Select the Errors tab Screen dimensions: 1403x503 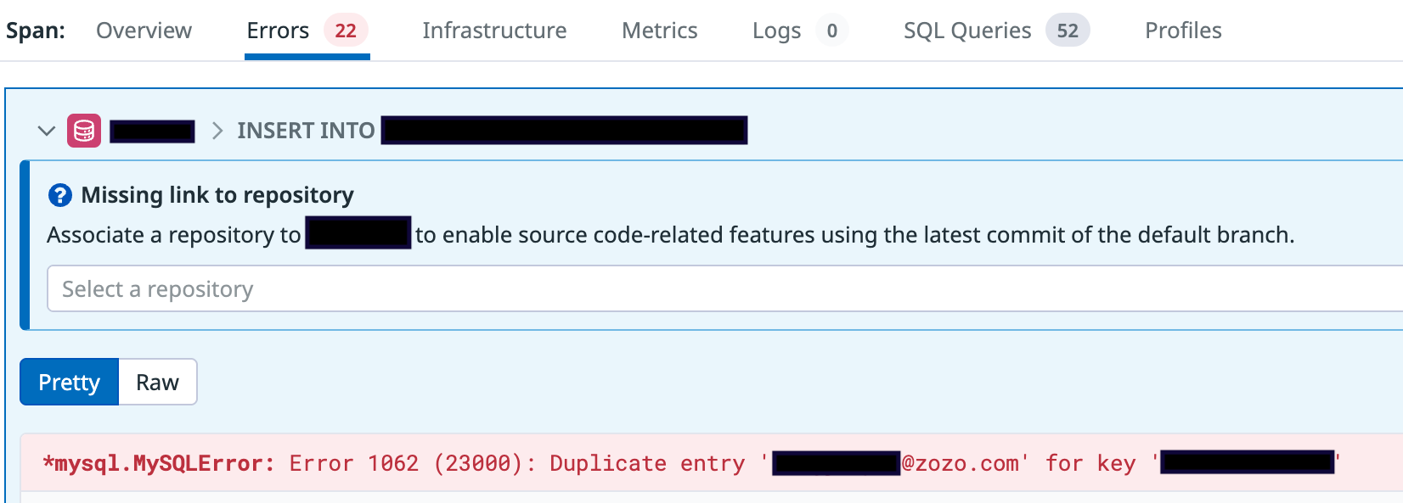[x=307, y=31]
